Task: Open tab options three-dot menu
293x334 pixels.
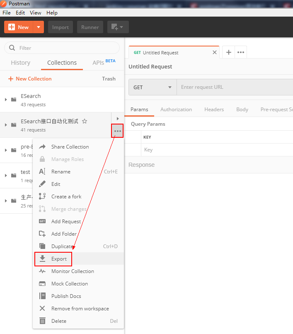Action: click(241, 52)
